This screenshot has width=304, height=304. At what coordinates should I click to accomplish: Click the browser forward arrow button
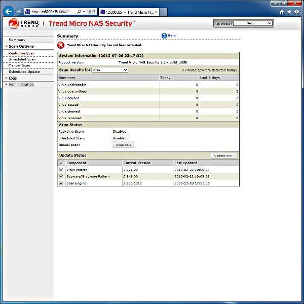click(19, 12)
